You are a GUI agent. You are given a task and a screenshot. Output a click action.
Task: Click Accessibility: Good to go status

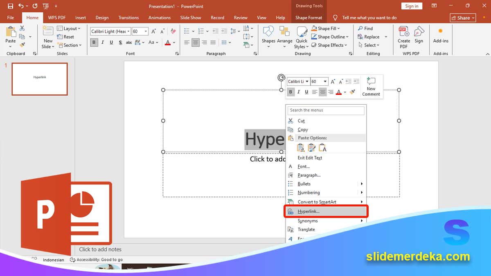[x=97, y=260]
